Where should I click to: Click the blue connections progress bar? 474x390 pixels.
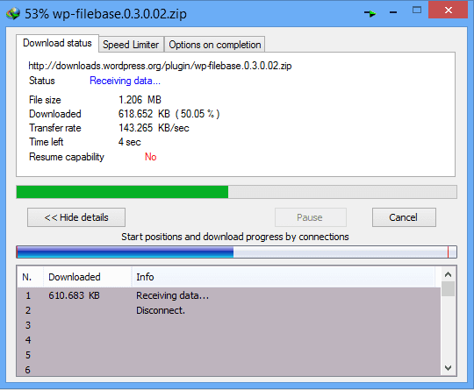[236, 252]
